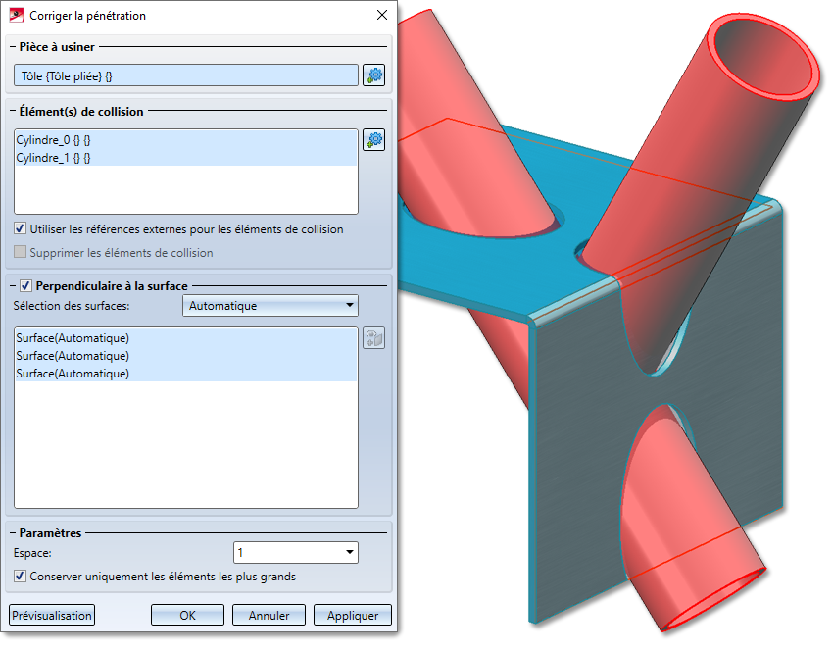Click the greyed surface selection icon
The image size is (832, 653).
click(374, 338)
